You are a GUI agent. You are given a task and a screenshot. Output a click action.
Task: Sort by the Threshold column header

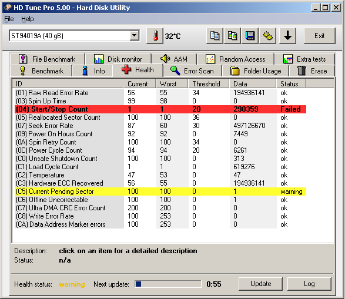click(x=209, y=84)
